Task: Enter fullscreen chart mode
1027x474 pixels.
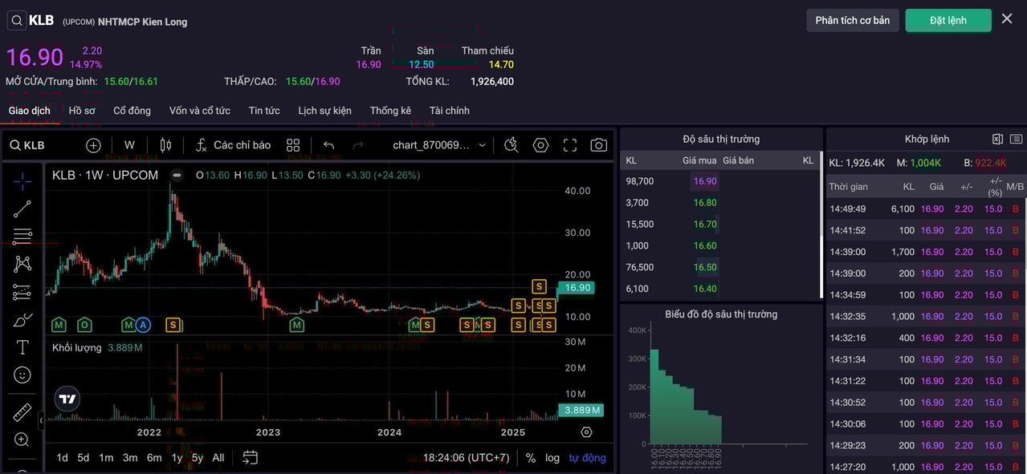Action: point(570,145)
